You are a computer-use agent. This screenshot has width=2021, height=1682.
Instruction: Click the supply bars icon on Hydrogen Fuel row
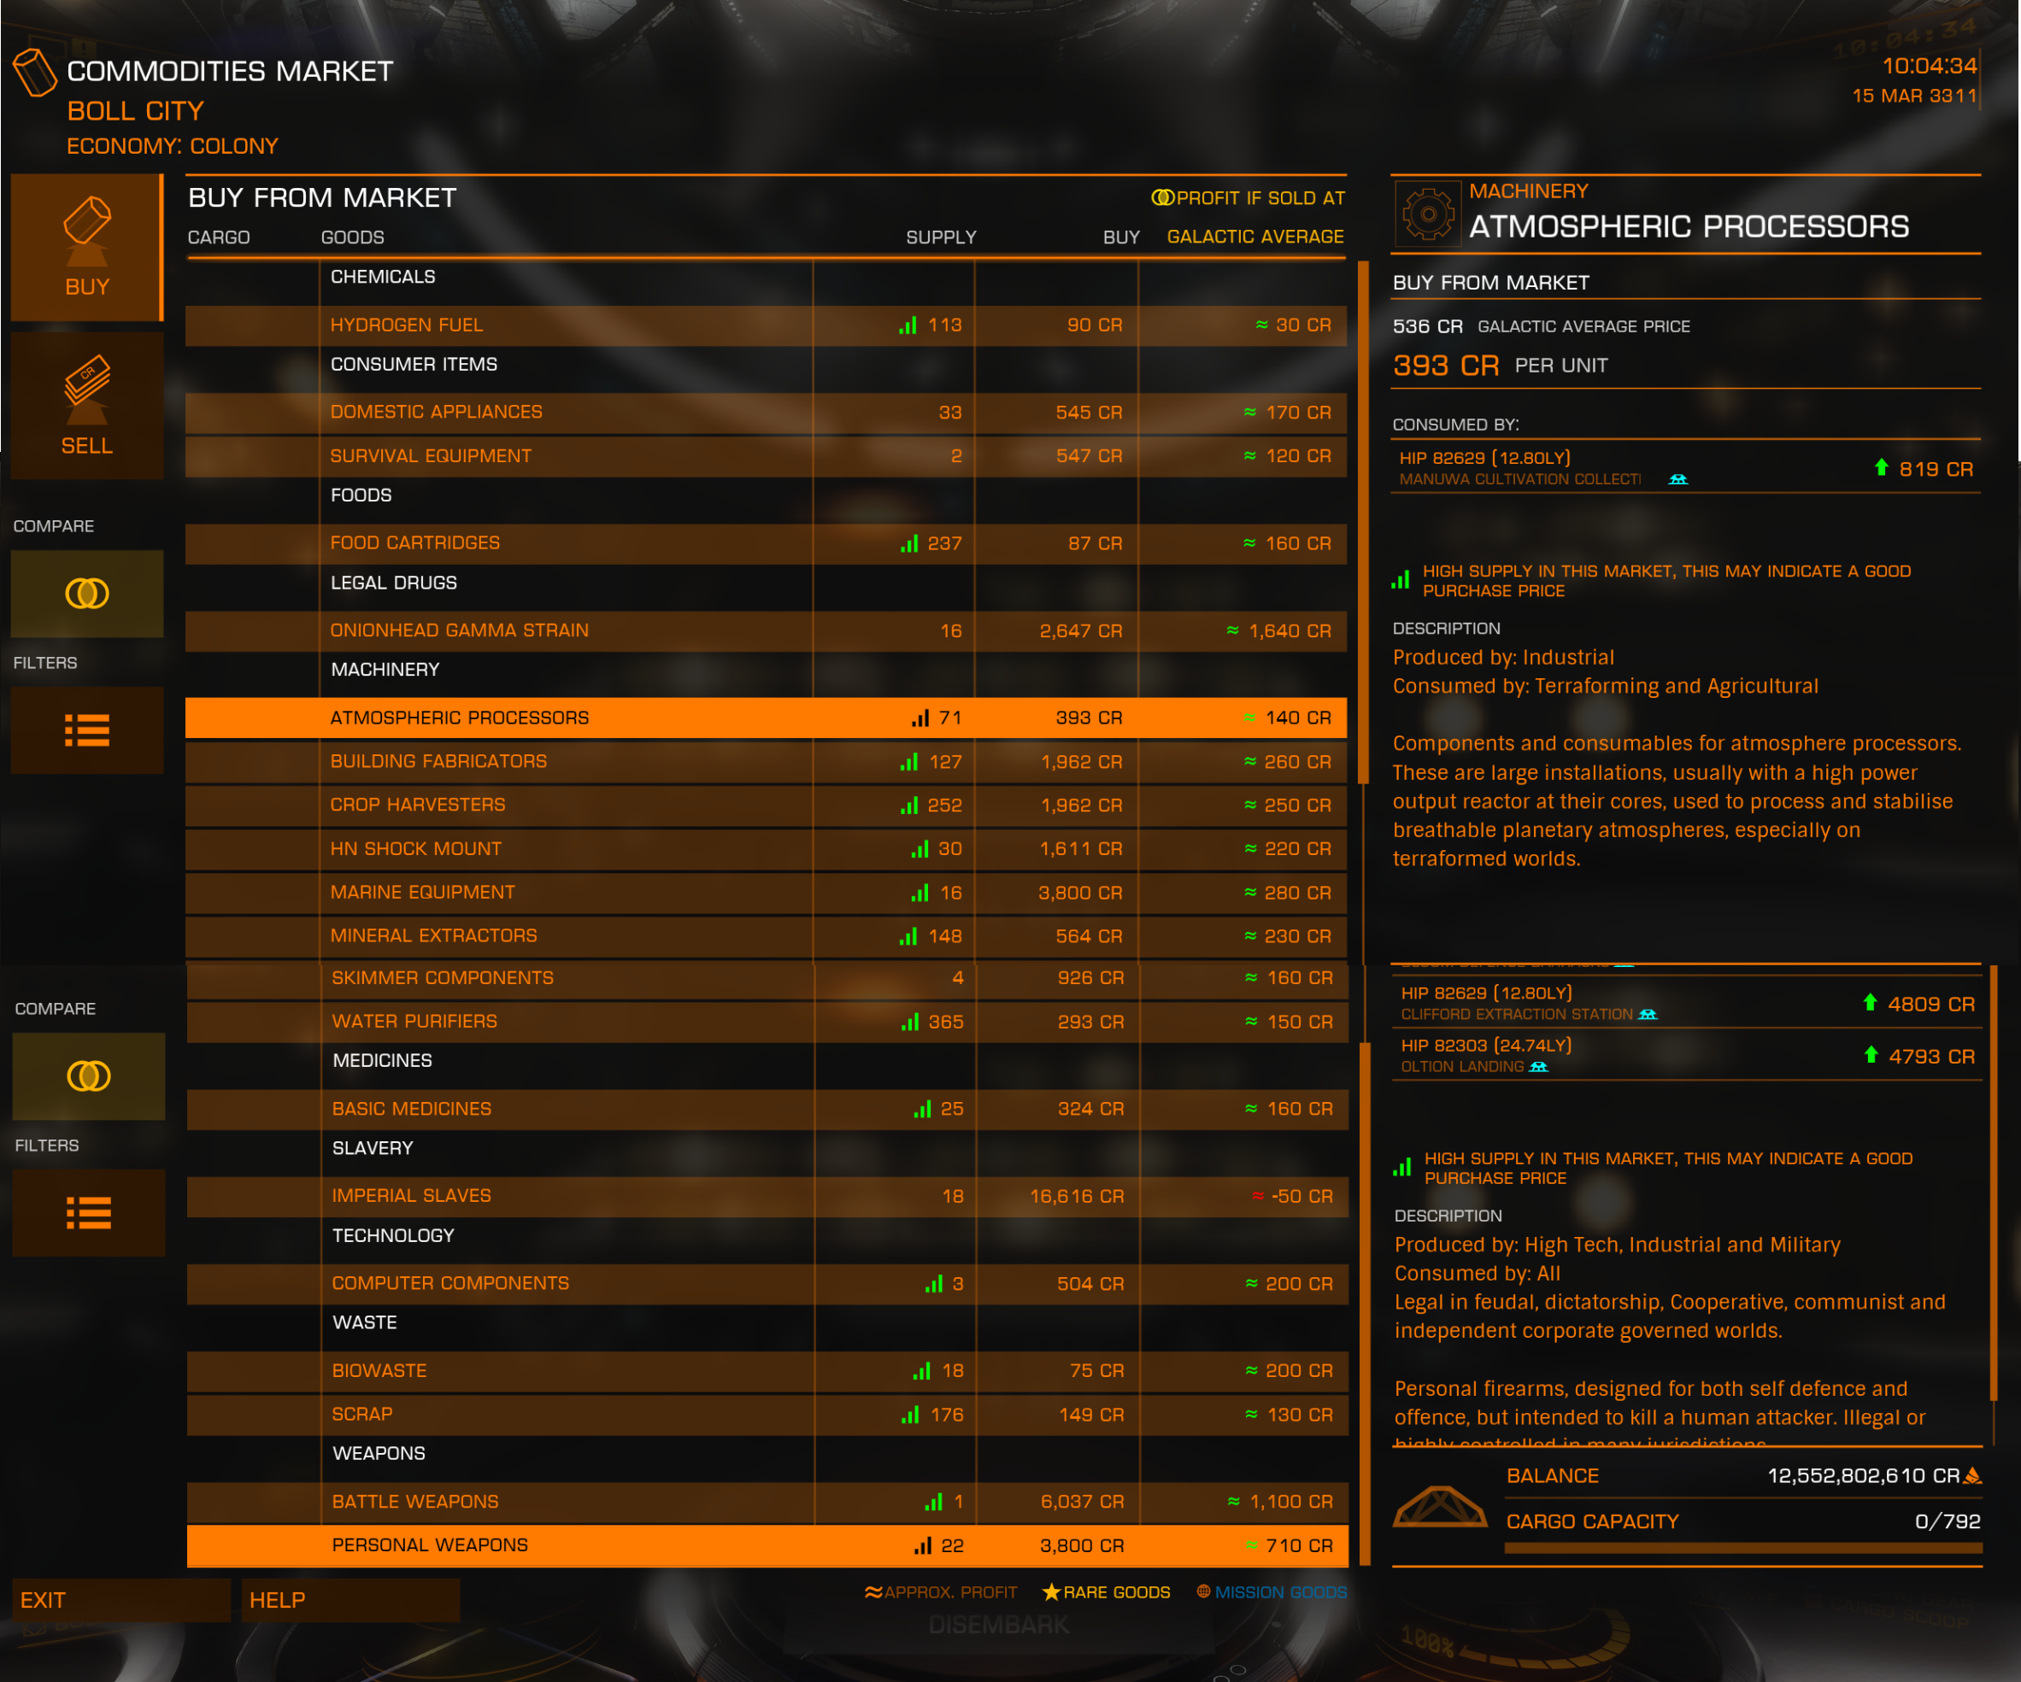coord(908,325)
